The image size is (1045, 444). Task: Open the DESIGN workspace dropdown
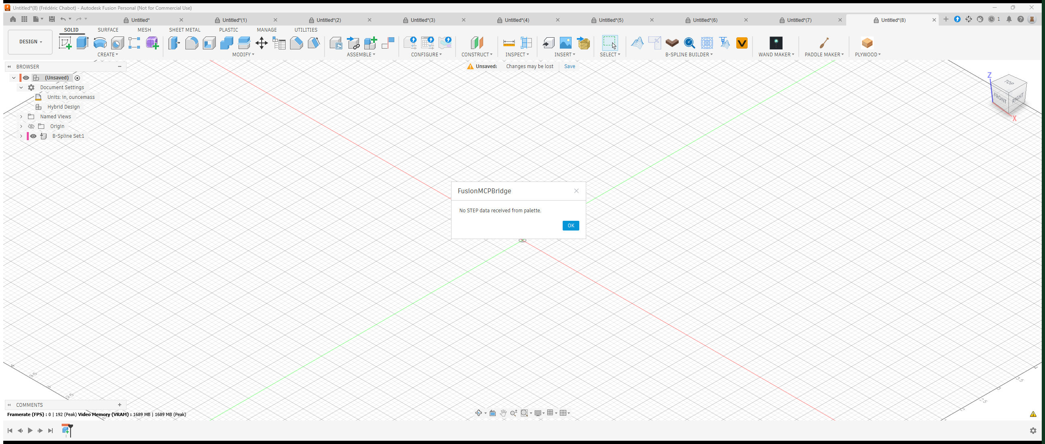point(30,42)
